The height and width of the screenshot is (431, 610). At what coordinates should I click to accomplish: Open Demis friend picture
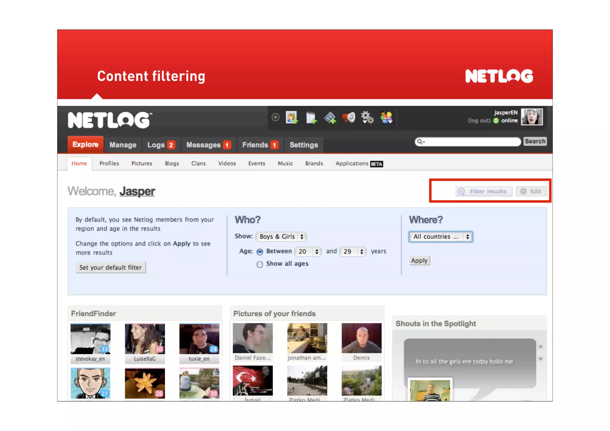click(x=362, y=338)
